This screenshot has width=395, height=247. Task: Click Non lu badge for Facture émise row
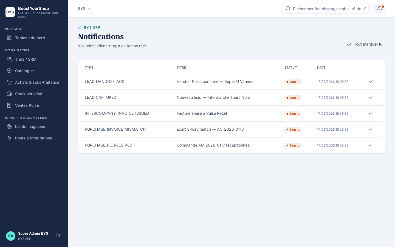pos(293,114)
